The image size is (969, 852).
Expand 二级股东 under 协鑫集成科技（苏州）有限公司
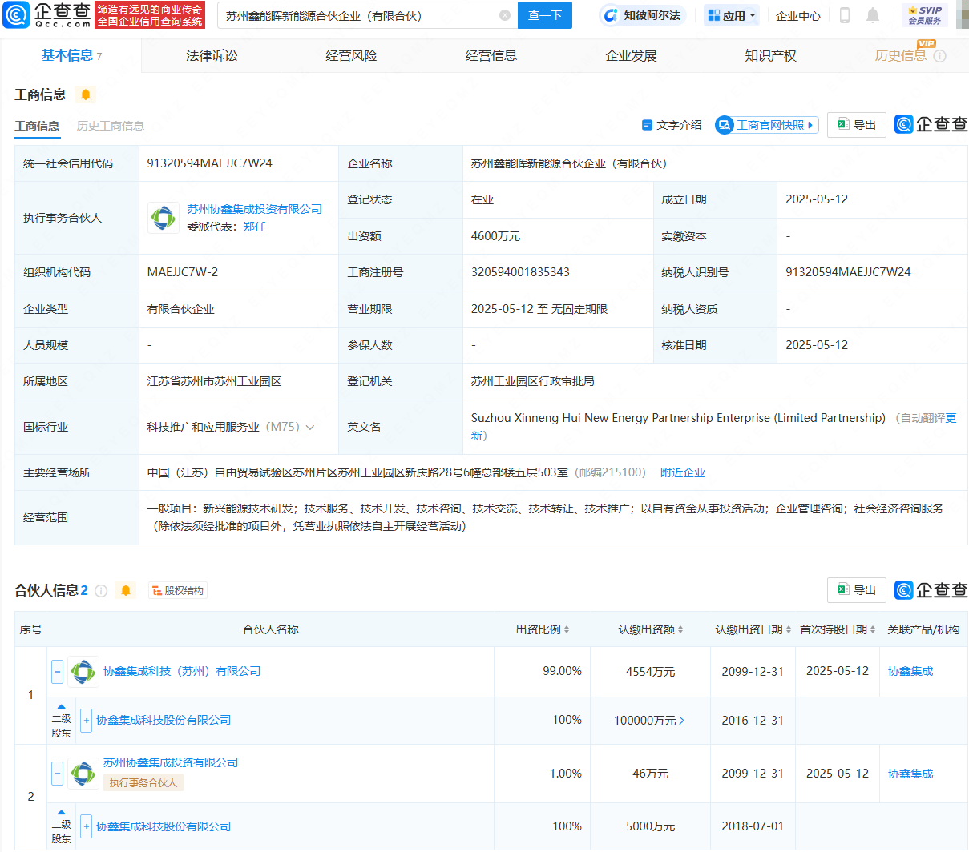point(86,720)
